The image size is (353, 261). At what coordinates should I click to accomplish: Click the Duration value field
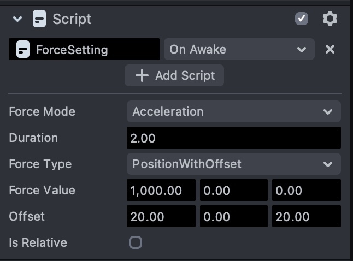(233, 138)
